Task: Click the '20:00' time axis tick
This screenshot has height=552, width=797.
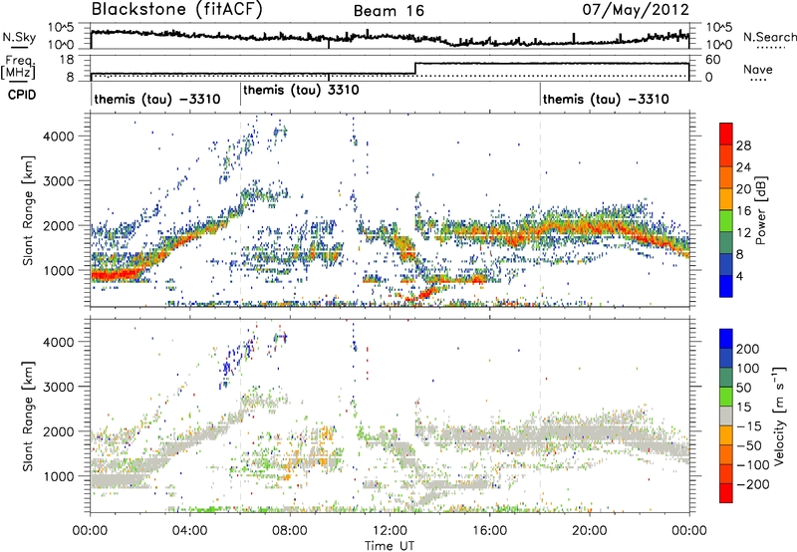Action: 589,531
